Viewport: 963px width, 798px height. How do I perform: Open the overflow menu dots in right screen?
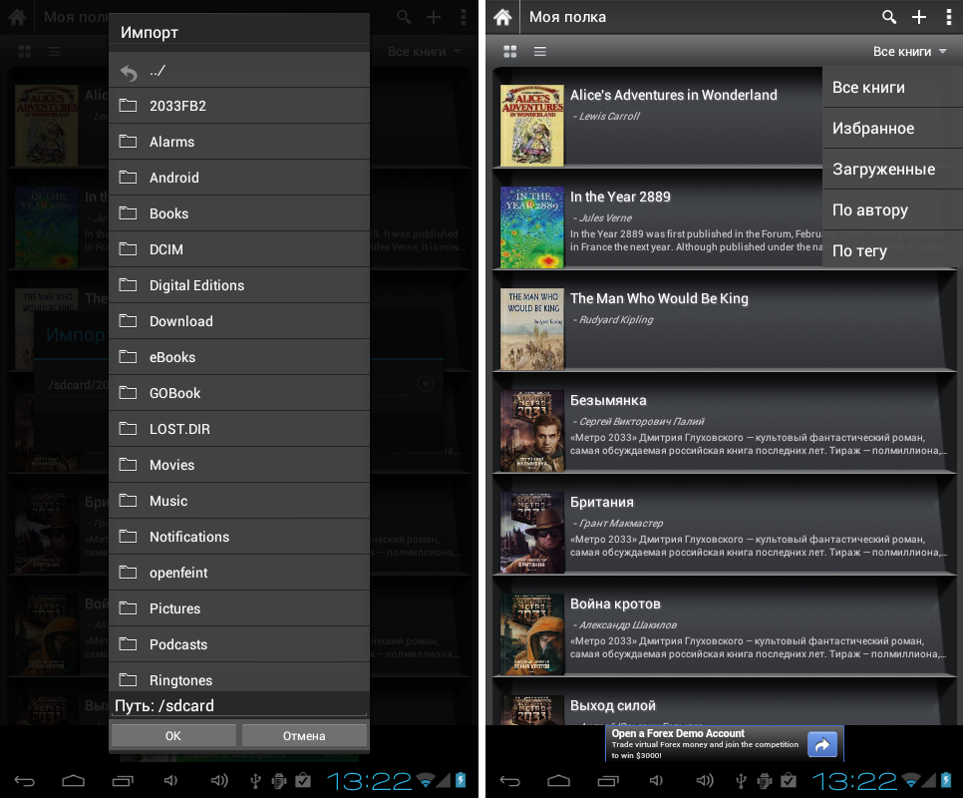pyautogui.click(x=949, y=17)
